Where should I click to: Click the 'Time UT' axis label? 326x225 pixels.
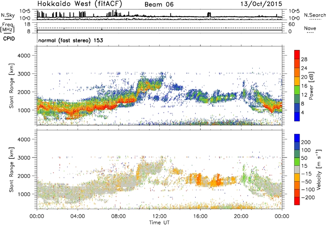[x=159, y=223]
